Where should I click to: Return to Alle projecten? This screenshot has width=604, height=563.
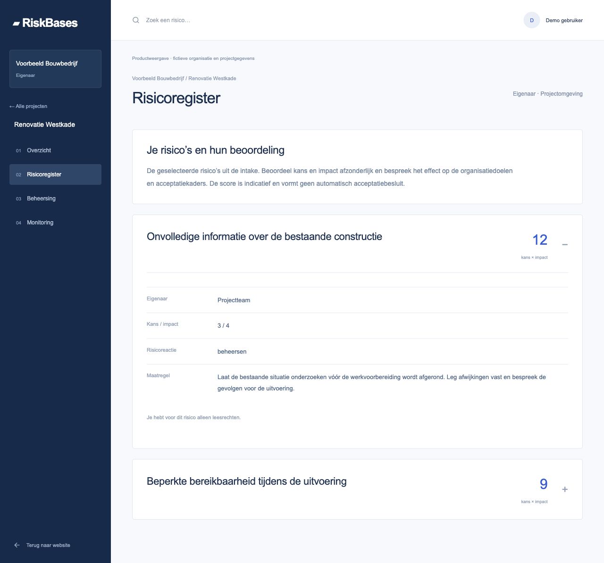[28, 106]
